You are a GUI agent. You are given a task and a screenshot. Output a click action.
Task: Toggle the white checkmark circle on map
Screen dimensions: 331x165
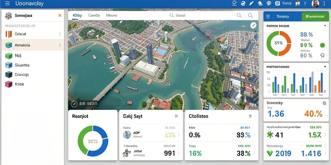253,25
